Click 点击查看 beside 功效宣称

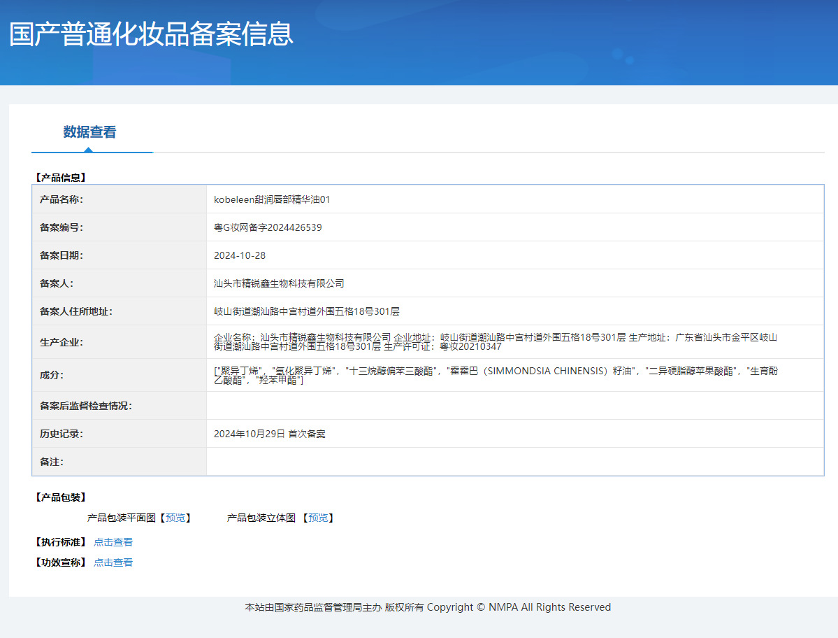tap(113, 562)
